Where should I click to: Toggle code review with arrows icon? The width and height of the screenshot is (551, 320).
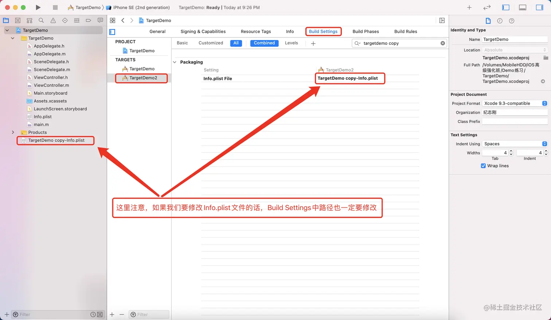coord(487,7)
